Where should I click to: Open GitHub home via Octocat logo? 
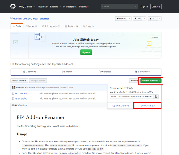(x=13, y=7)
